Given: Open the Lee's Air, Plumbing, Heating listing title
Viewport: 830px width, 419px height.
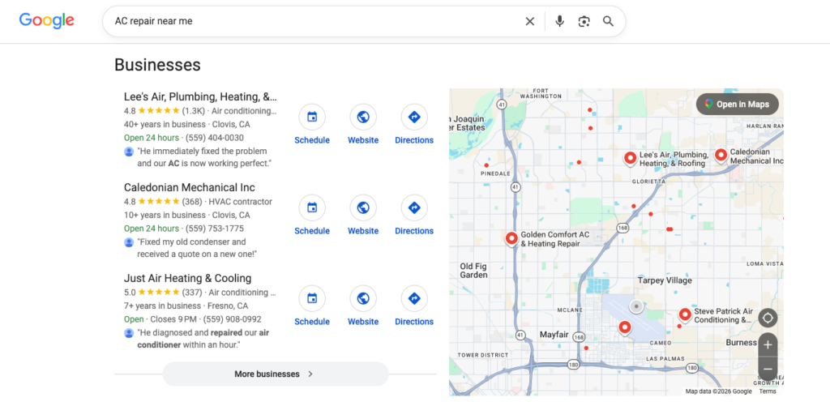Looking at the screenshot, I should [200, 96].
